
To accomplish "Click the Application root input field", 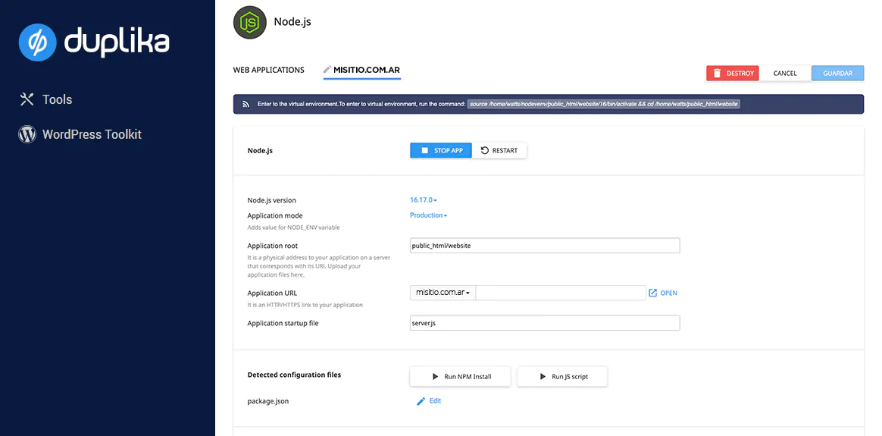I will (x=544, y=246).
